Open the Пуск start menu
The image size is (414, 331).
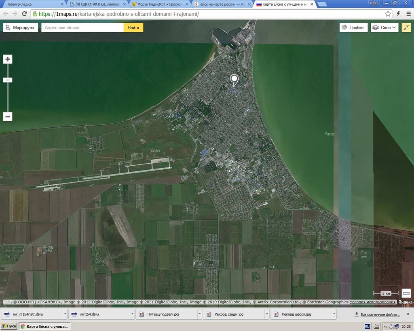[x=9, y=327]
